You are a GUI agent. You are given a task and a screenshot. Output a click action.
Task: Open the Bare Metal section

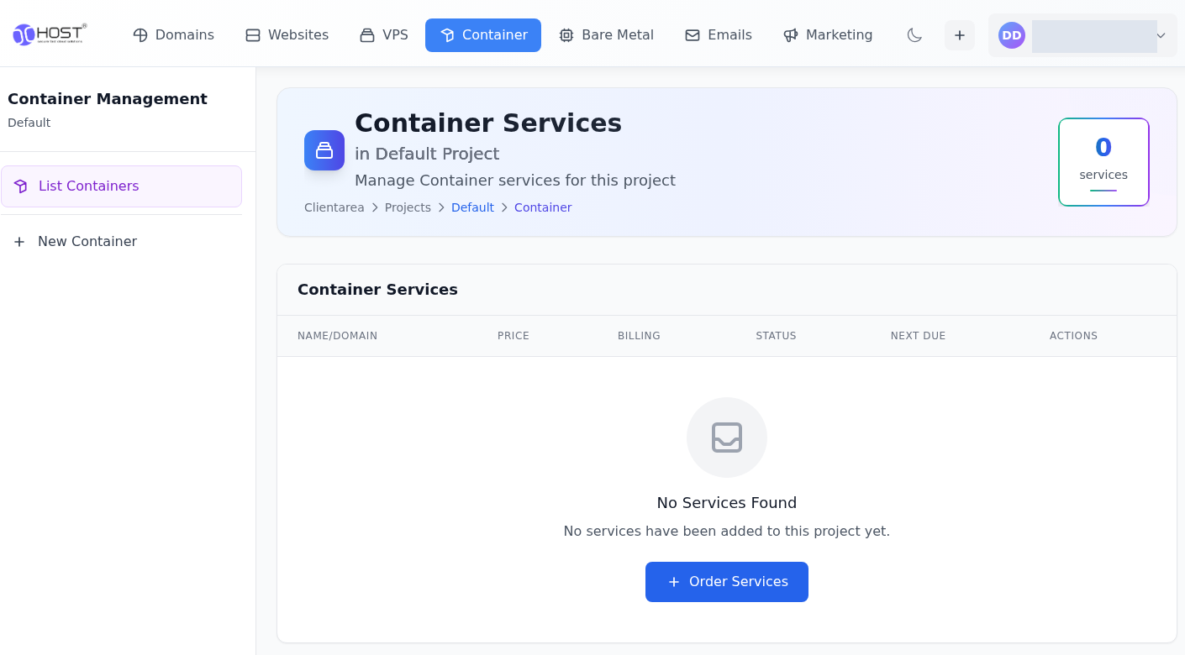click(x=606, y=35)
